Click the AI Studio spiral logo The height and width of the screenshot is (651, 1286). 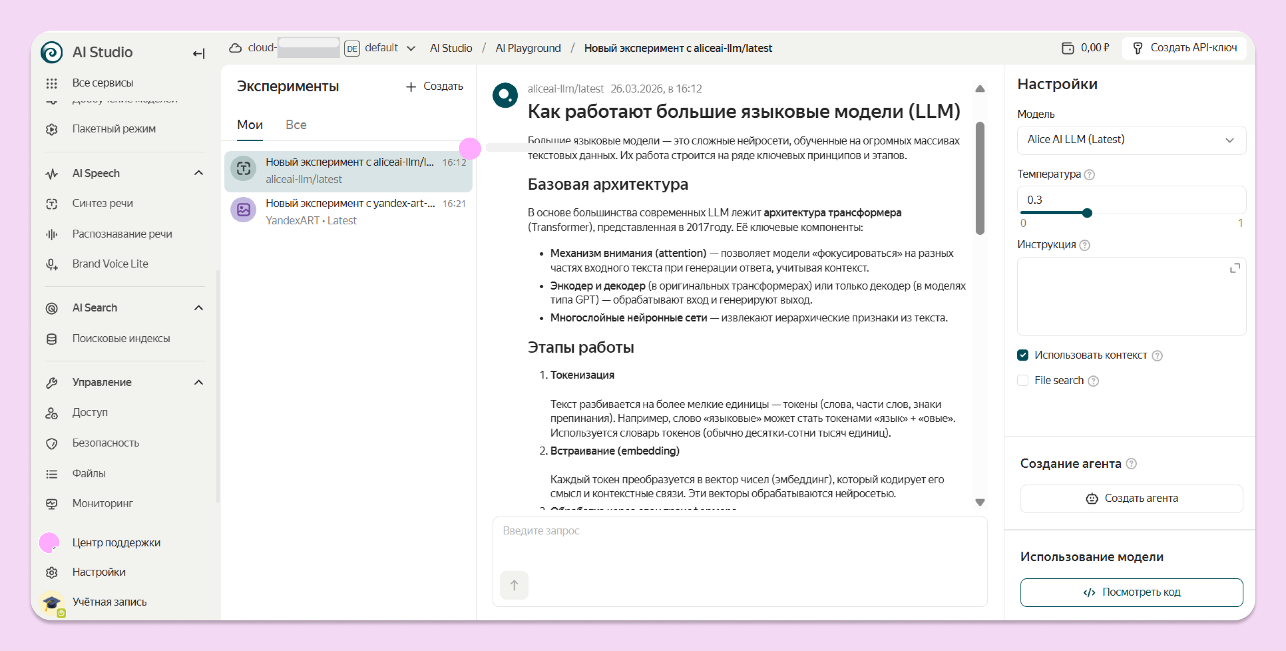click(x=51, y=52)
